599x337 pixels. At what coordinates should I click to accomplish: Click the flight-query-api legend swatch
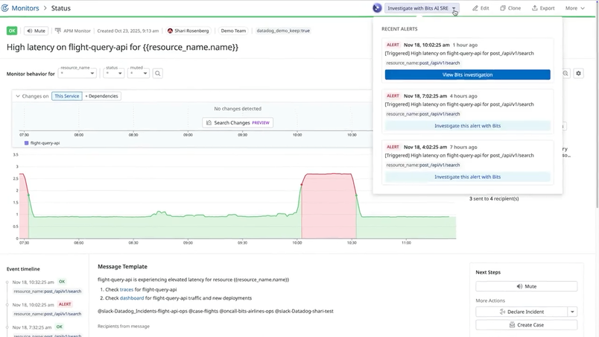26,143
